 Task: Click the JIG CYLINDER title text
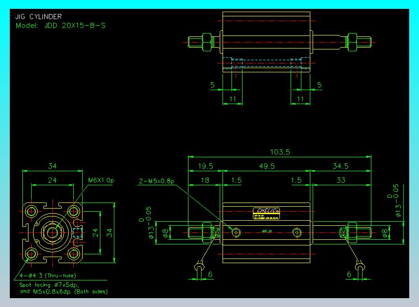click(x=39, y=17)
